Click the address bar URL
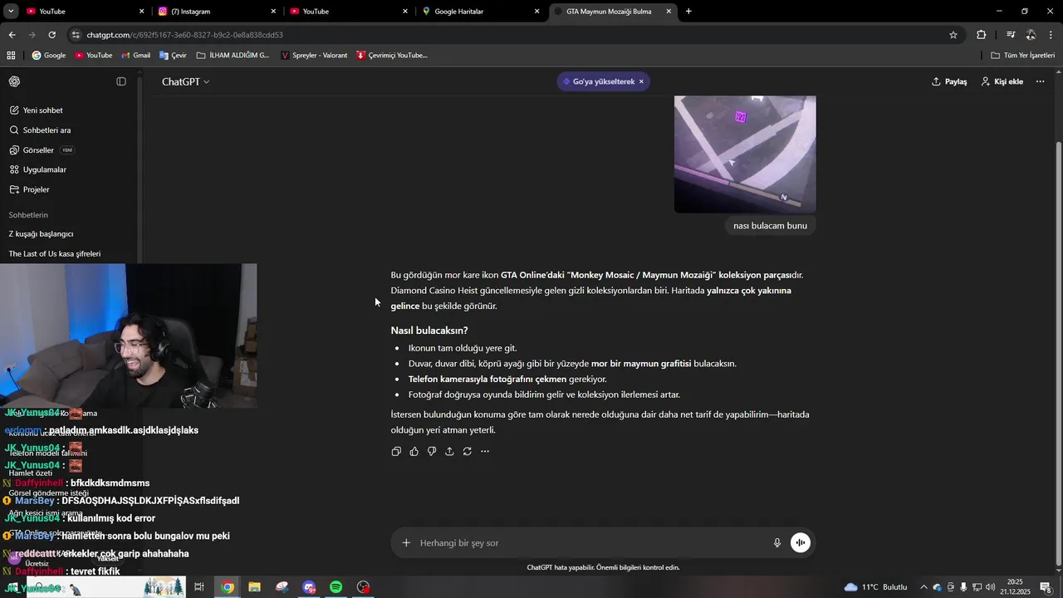The width and height of the screenshot is (1063, 598). (x=184, y=35)
